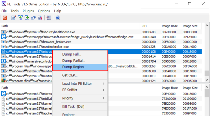Open the Options menu
Image resolution: width=210 pixels, height=116 pixels.
(x=44, y=11)
